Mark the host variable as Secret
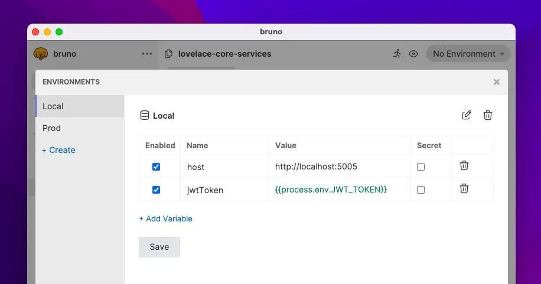This screenshot has height=284, width=541. [x=421, y=167]
